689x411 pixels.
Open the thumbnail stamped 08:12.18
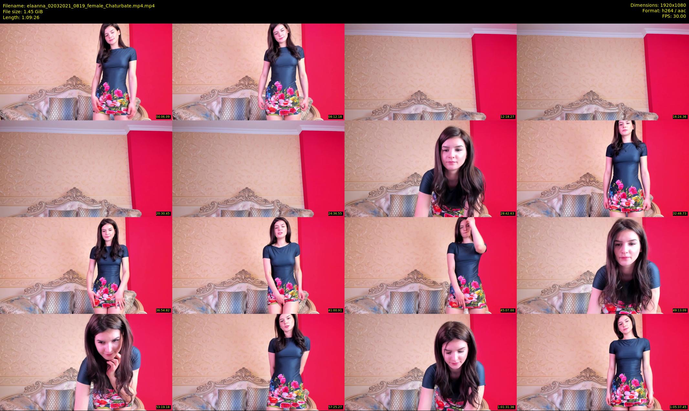point(258,72)
